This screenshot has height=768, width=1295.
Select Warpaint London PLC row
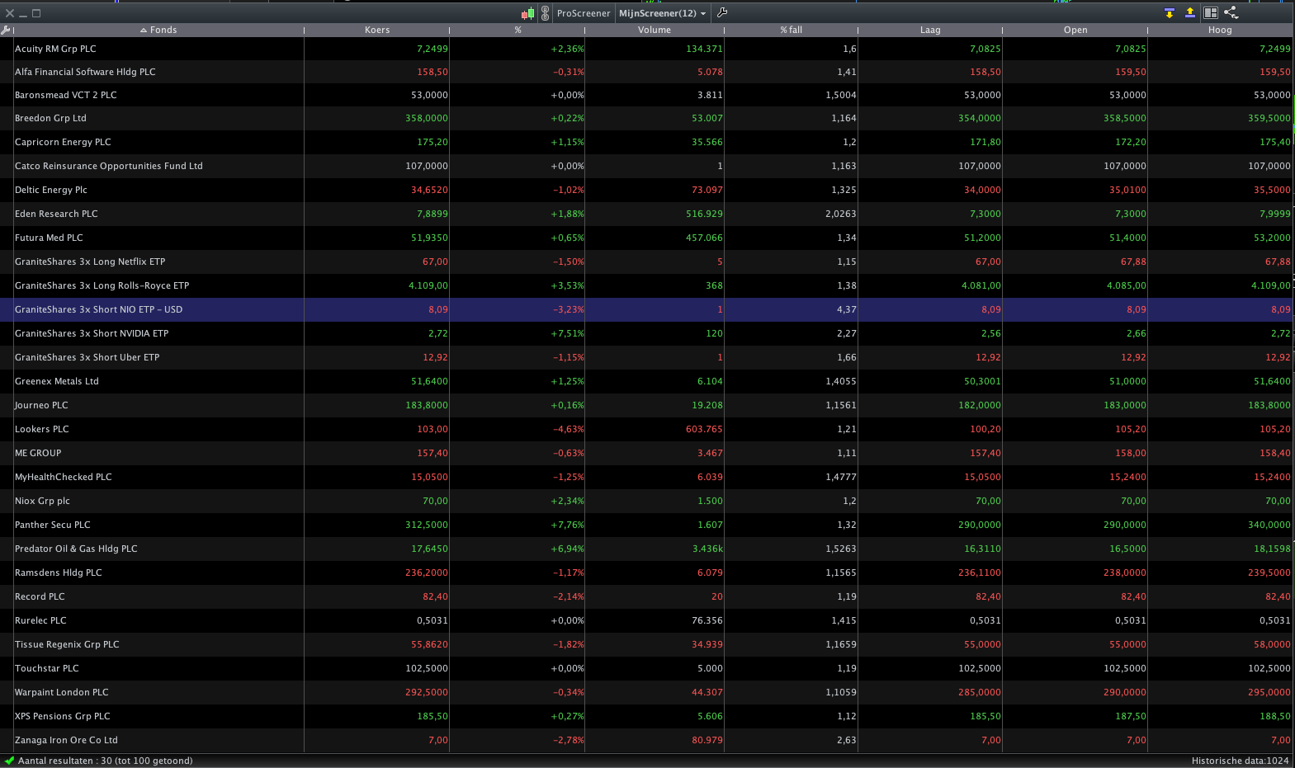pyautogui.click(x=646, y=692)
